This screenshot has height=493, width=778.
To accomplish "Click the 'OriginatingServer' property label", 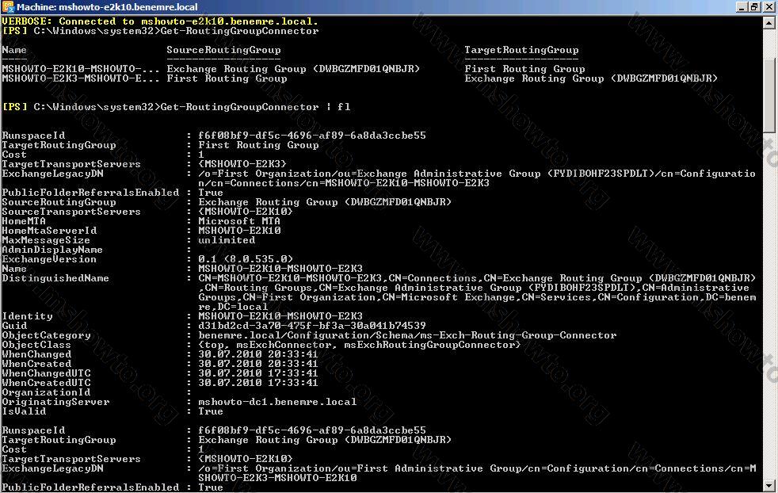I will pos(55,402).
